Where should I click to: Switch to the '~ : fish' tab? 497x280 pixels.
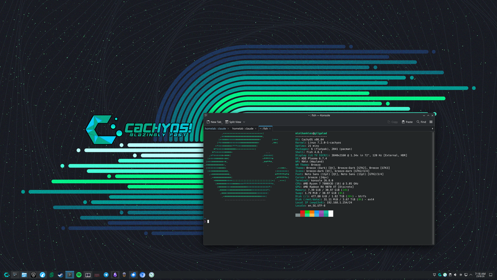pos(264,128)
